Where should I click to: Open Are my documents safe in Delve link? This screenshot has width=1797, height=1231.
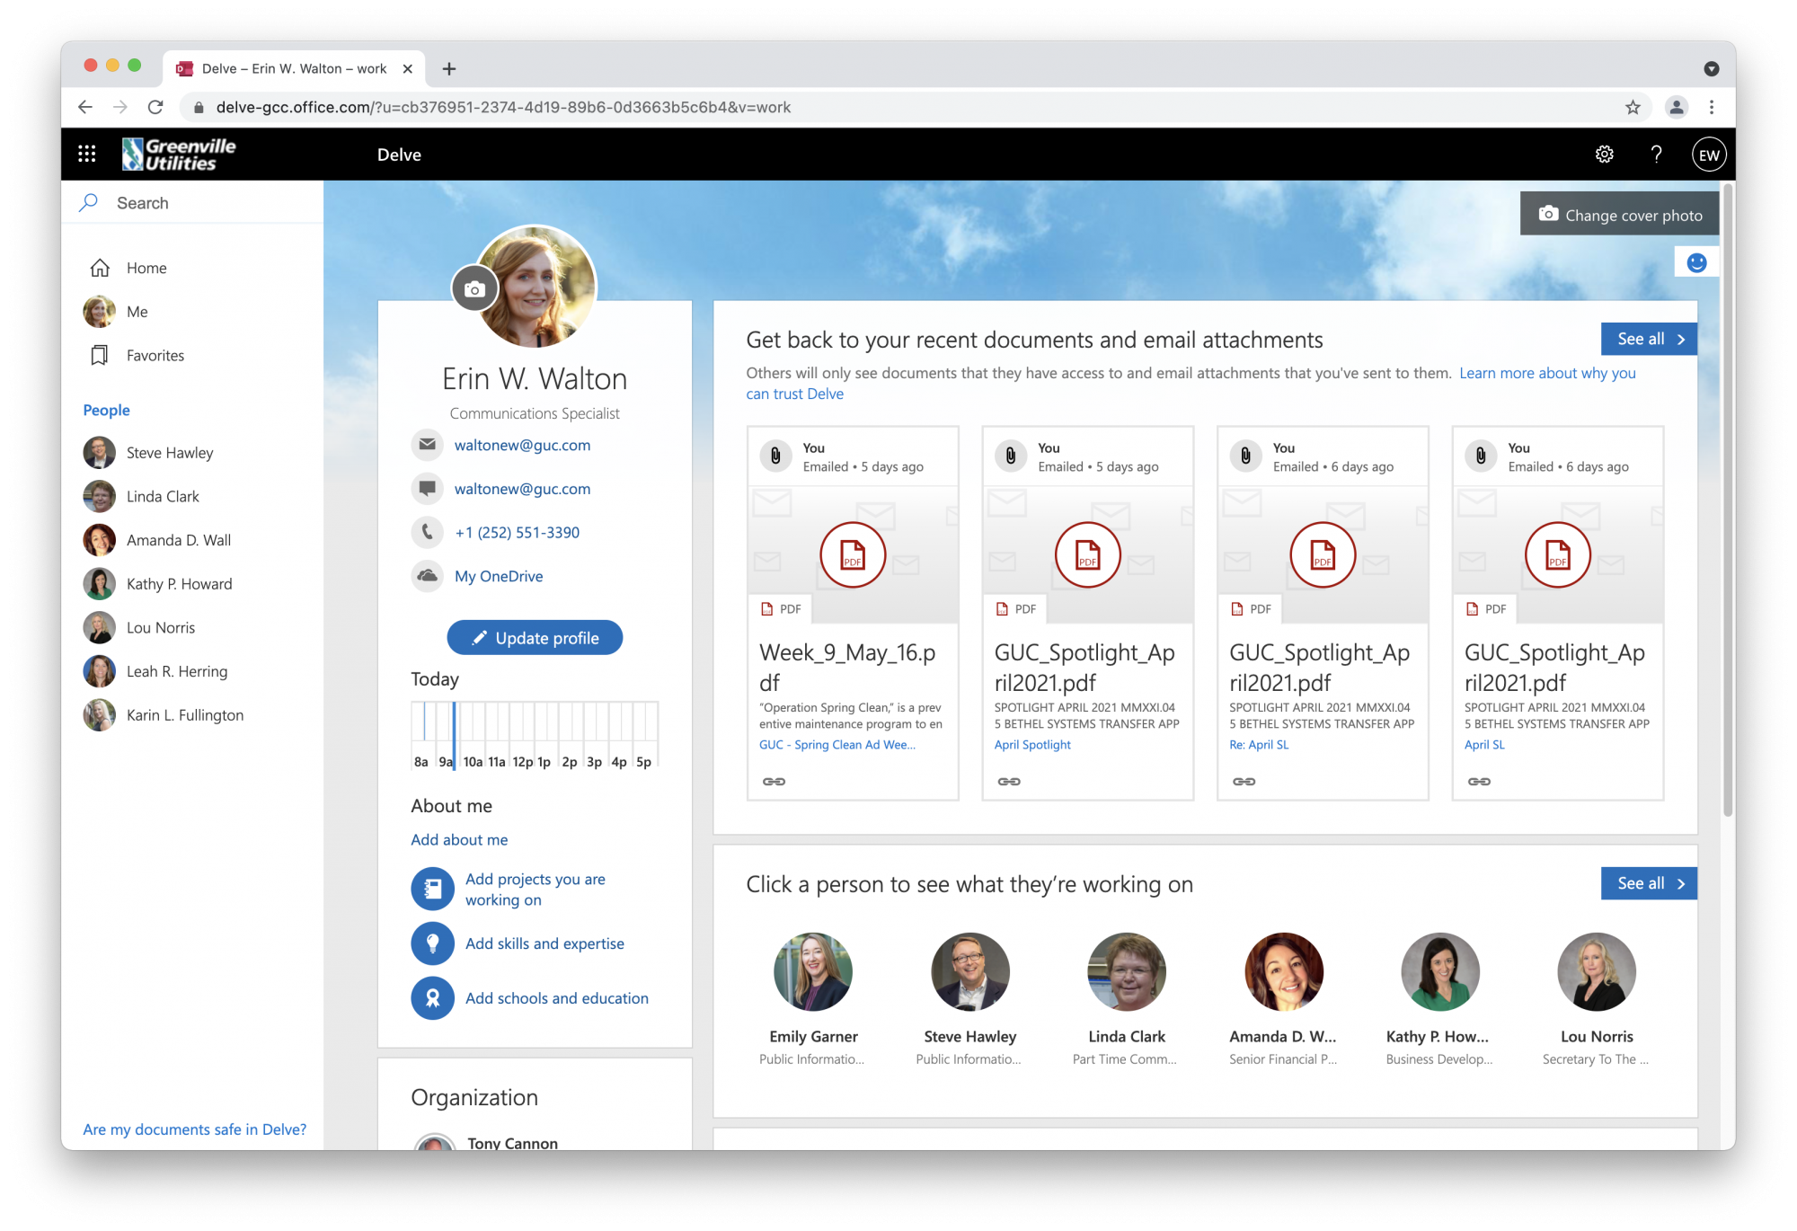pos(195,1129)
